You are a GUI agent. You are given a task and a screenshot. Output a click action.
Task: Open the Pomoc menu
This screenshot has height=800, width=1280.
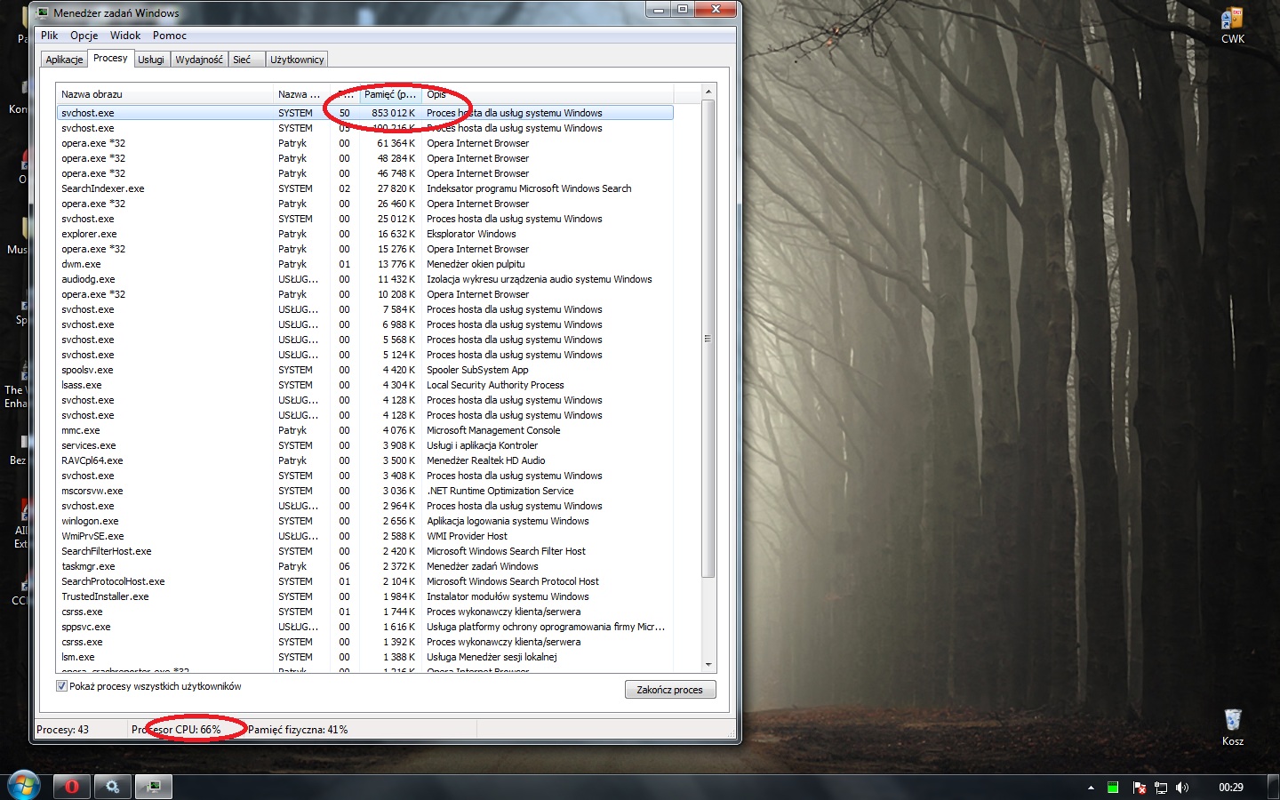click(x=170, y=36)
